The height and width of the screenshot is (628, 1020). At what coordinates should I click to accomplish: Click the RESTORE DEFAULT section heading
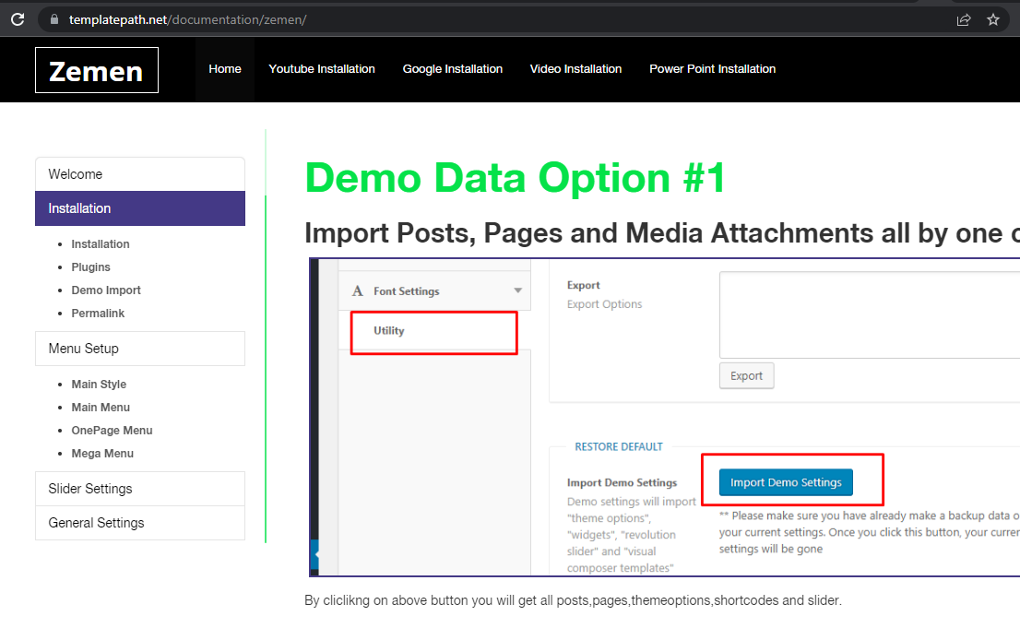click(619, 446)
